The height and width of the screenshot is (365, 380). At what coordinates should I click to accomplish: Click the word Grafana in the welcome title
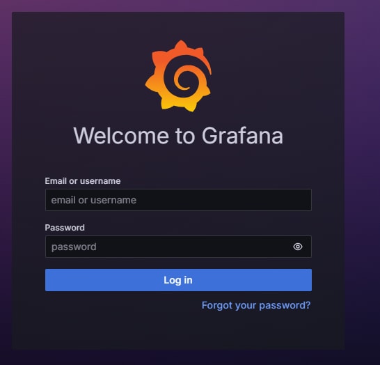point(242,136)
